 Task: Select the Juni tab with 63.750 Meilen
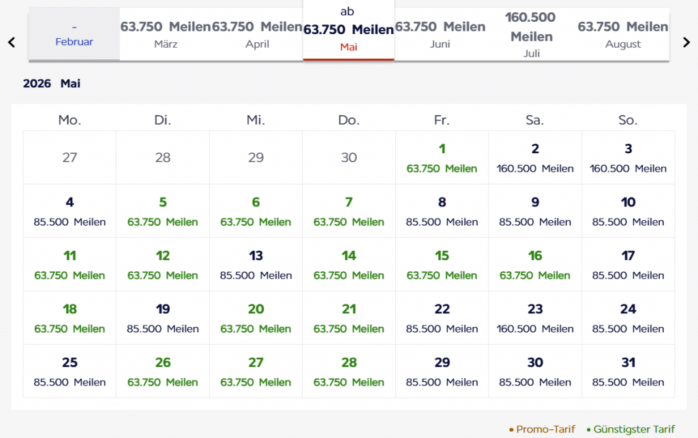click(440, 35)
